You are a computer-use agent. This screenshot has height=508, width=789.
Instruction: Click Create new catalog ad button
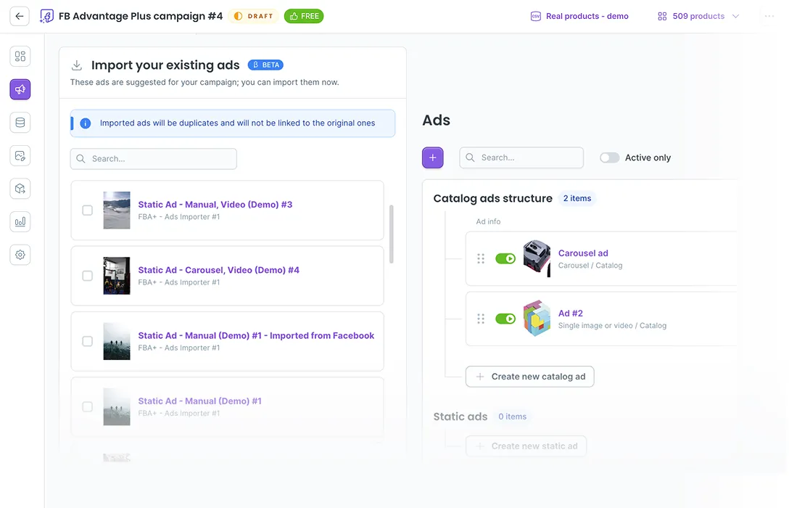coord(530,377)
